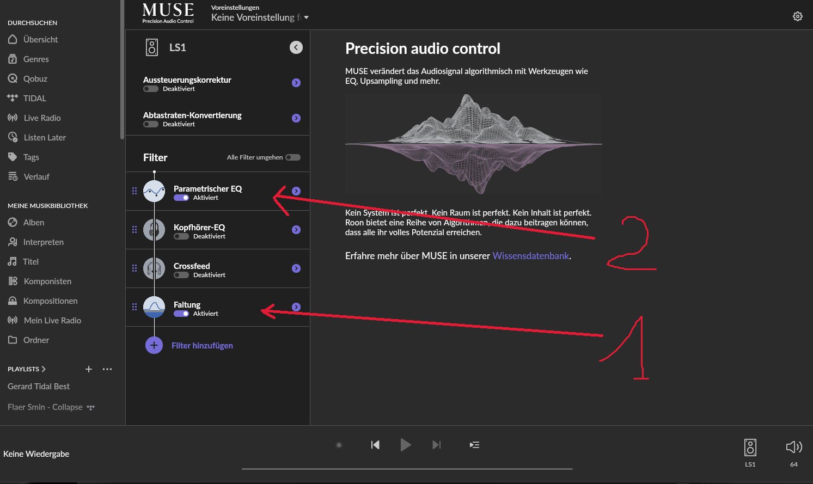Click the Parametrischer EQ drag handle

pos(135,191)
